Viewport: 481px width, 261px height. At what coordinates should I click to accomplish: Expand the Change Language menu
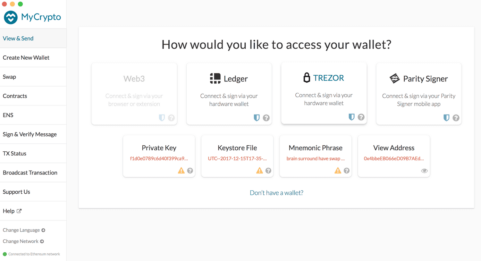tap(24, 230)
